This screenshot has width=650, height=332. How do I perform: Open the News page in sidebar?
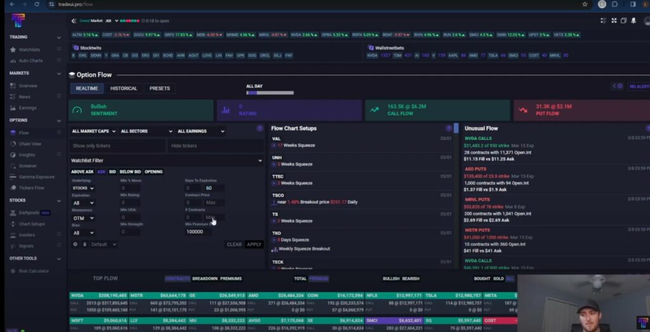25,96
